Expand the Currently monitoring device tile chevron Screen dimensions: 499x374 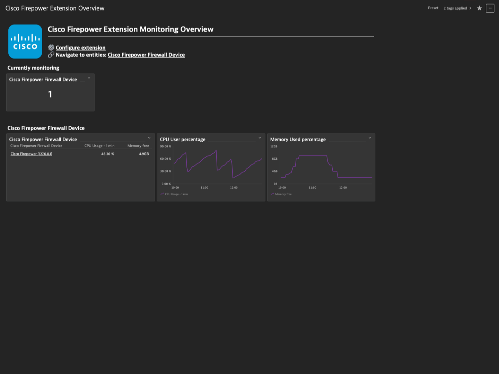point(89,78)
